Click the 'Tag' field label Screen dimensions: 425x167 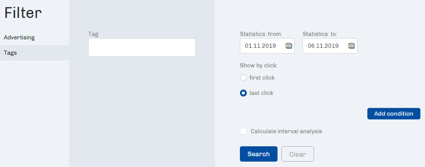tap(93, 34)
